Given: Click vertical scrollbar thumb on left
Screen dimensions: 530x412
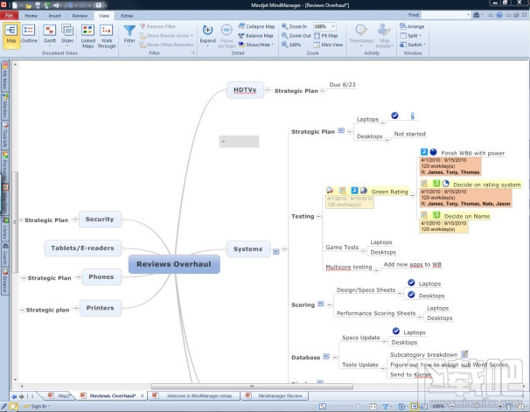Looking at the screenshot, I should (x=15, y=222).
